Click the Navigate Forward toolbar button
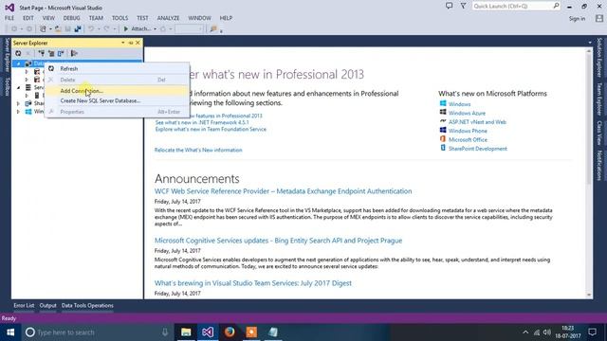 [x=29, y=29]
